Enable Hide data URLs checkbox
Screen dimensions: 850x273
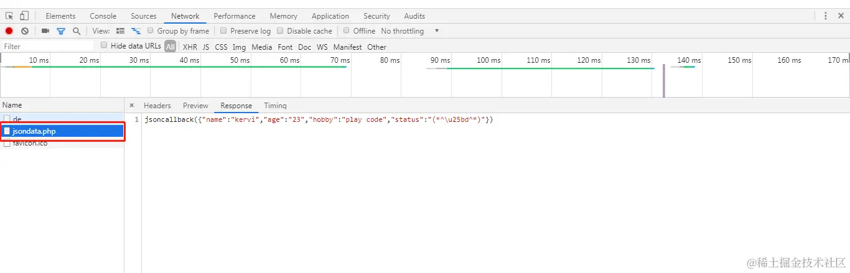tap(105, 45)
